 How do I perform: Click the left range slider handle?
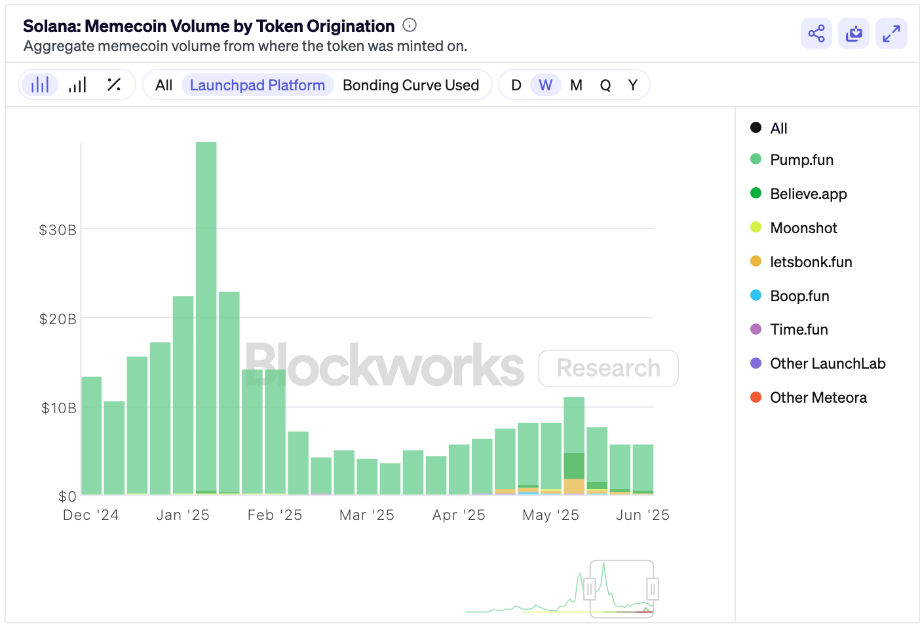[589, 589]
